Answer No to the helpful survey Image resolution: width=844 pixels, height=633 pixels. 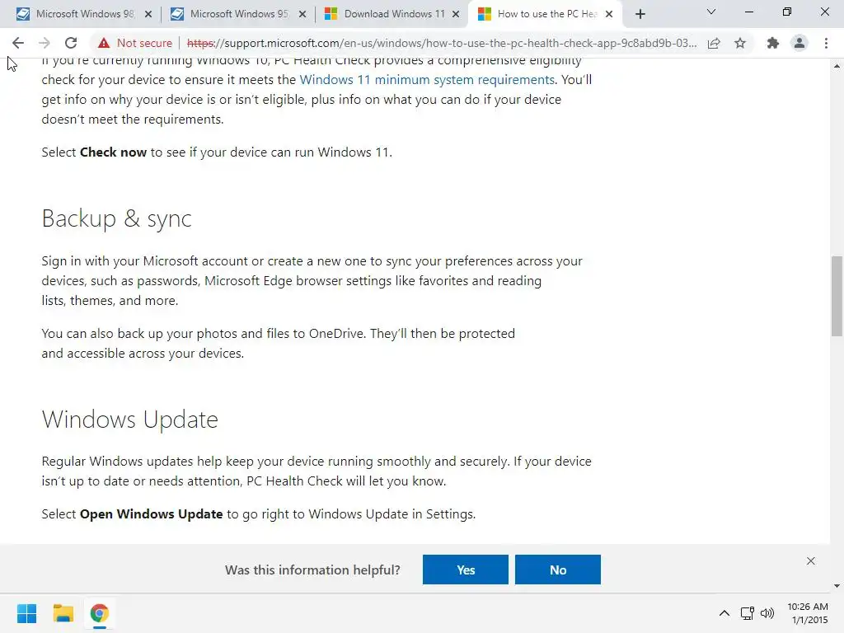[x=558, y=570]
